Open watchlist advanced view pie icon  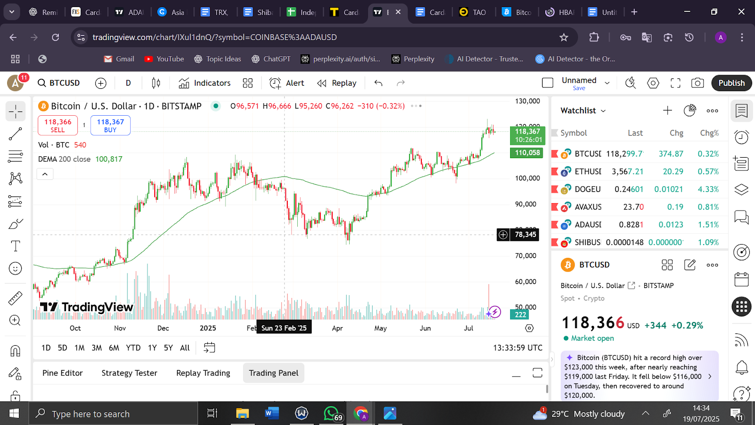click(690, 110)
